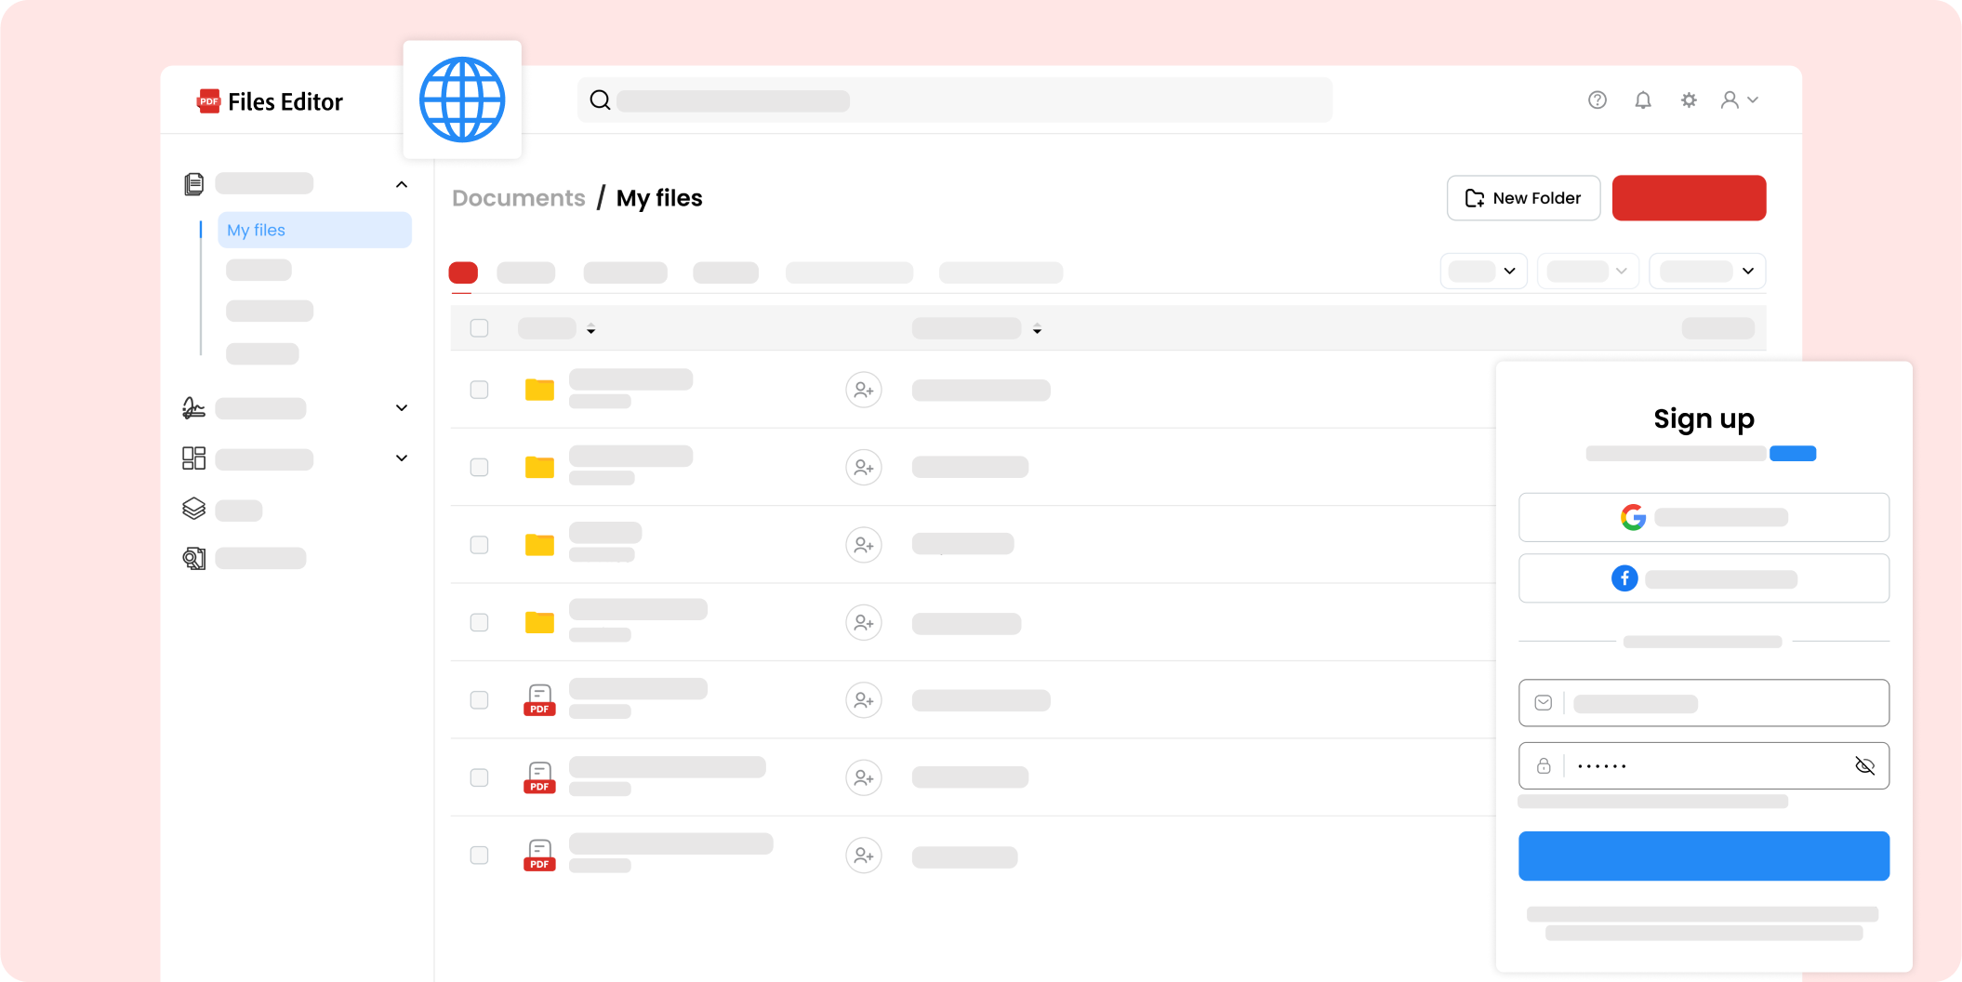Screen dimensions: 1962x982
Task: Check the first folder row checkbox
Action: 479,390
